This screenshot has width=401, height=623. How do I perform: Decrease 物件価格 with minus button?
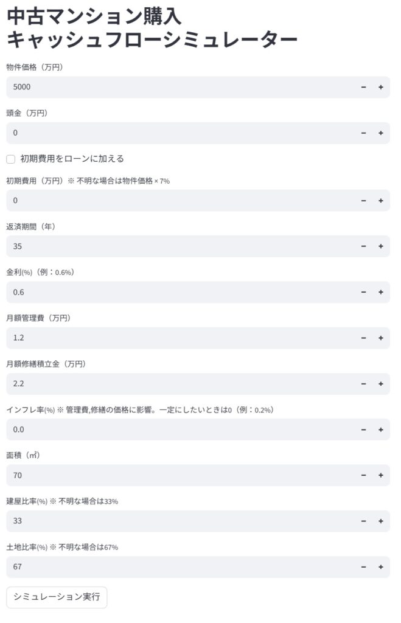(x=363, y=87)
